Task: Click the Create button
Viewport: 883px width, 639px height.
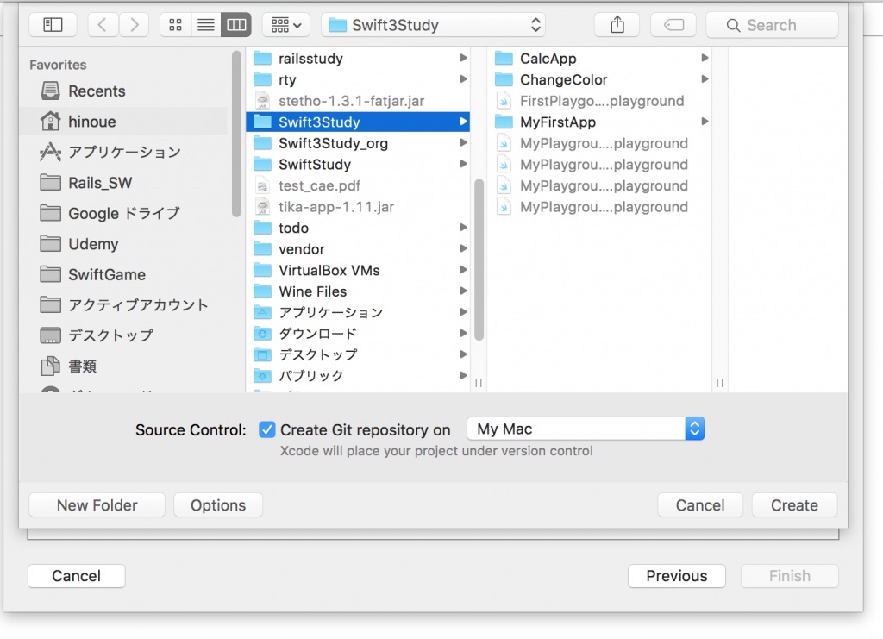Action: [x=794, y=505]
